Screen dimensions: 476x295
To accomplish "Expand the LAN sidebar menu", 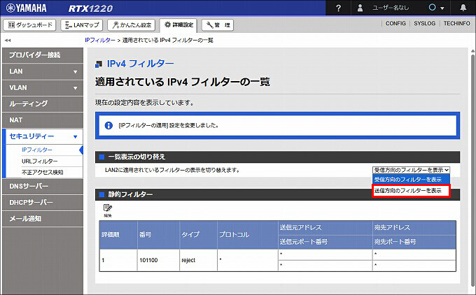I will pos(43,71).
